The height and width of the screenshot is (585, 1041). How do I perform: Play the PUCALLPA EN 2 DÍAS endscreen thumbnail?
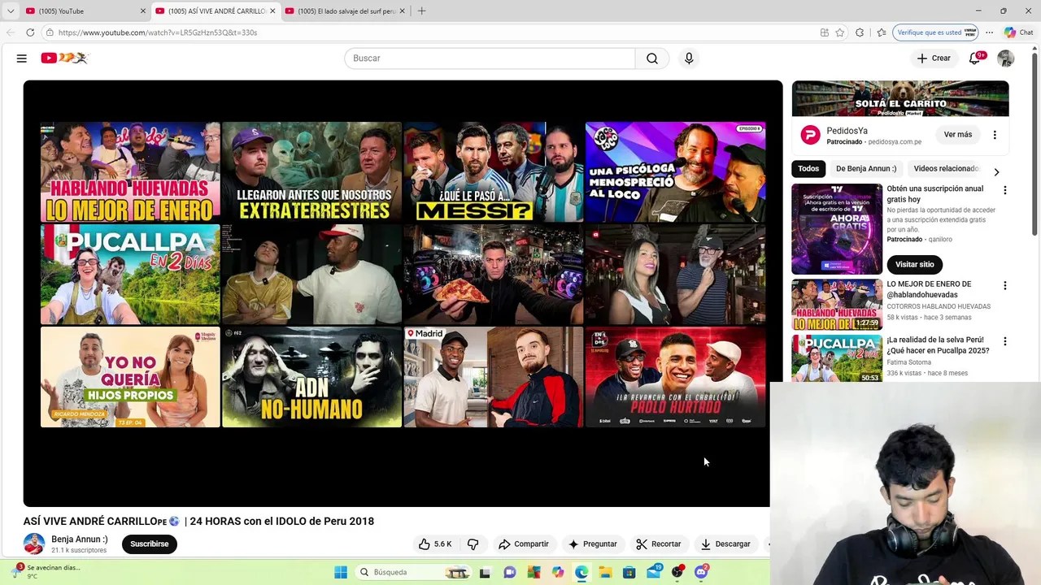tap(130, 275)
